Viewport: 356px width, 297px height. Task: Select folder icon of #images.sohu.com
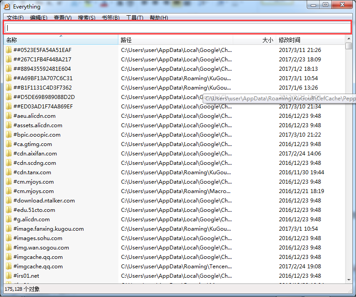9,238
